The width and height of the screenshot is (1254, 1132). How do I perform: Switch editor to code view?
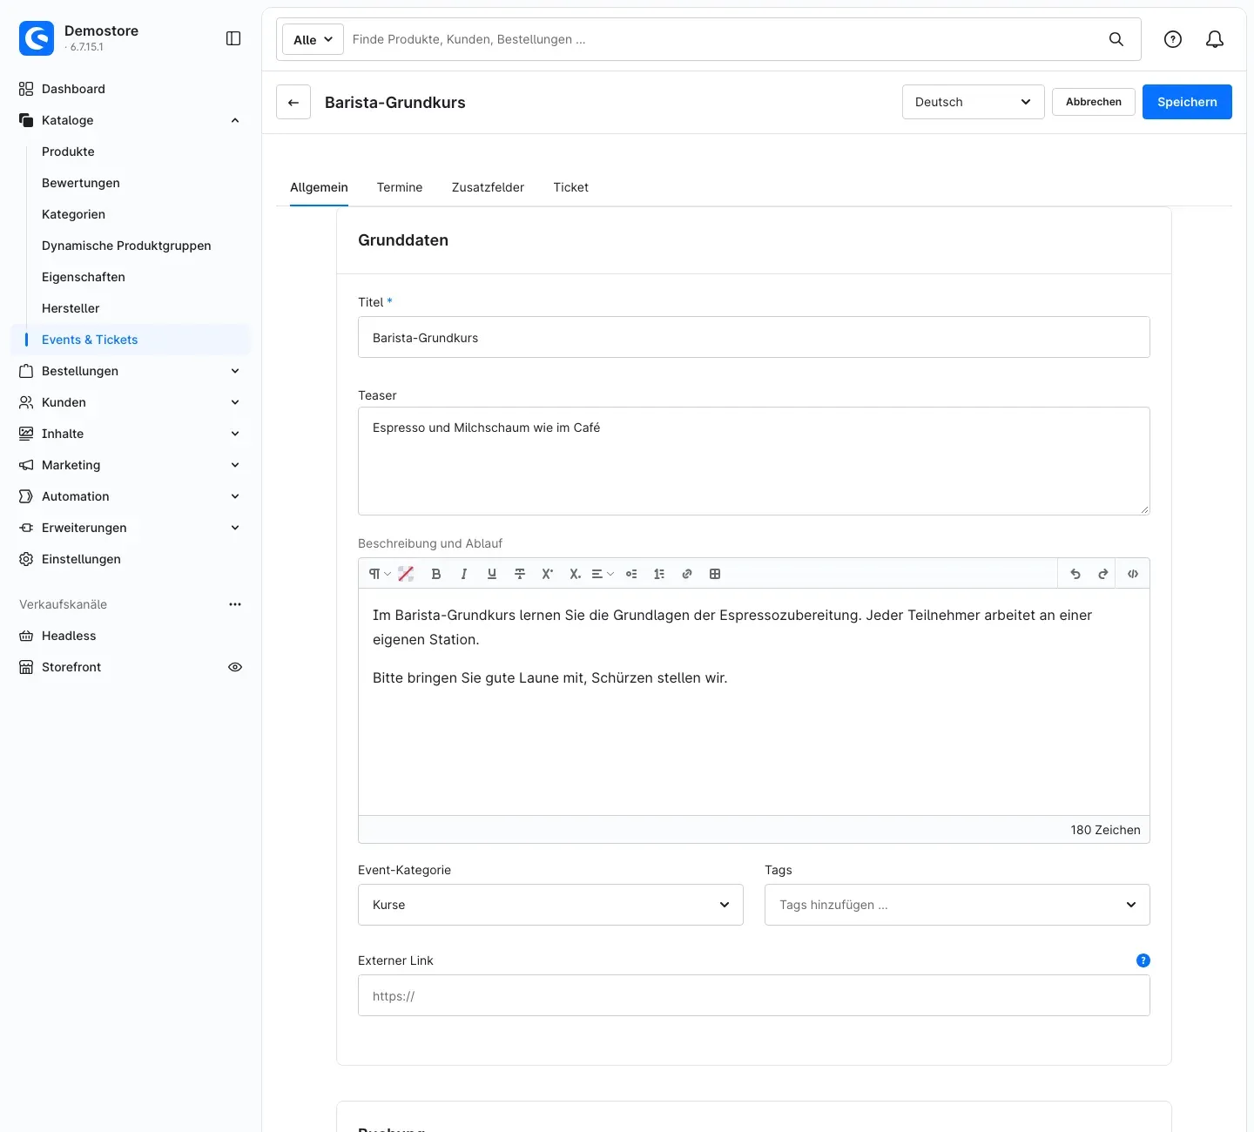tap(1133, 574)
